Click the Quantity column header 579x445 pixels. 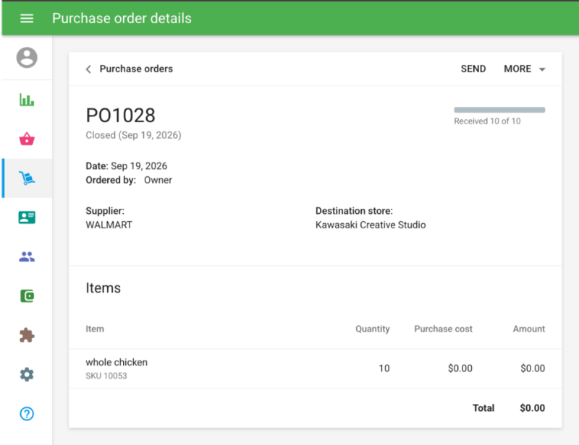pos(372,329)
